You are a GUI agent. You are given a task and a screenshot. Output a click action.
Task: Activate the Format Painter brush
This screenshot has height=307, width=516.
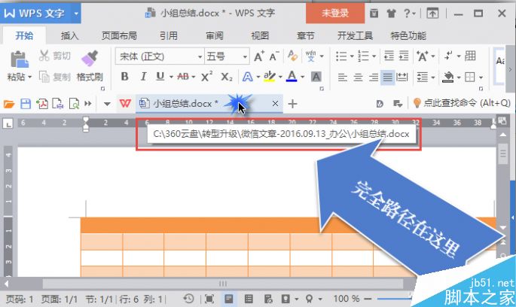[x=90, y=66]
